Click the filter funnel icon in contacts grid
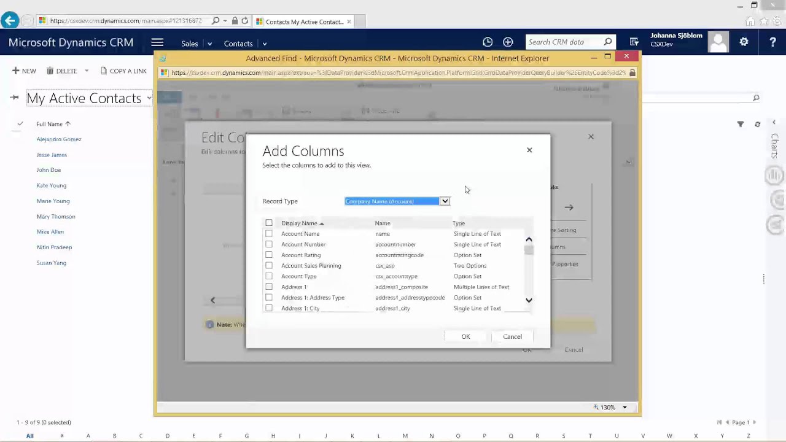Screen dimensions: 786x442 741,124
